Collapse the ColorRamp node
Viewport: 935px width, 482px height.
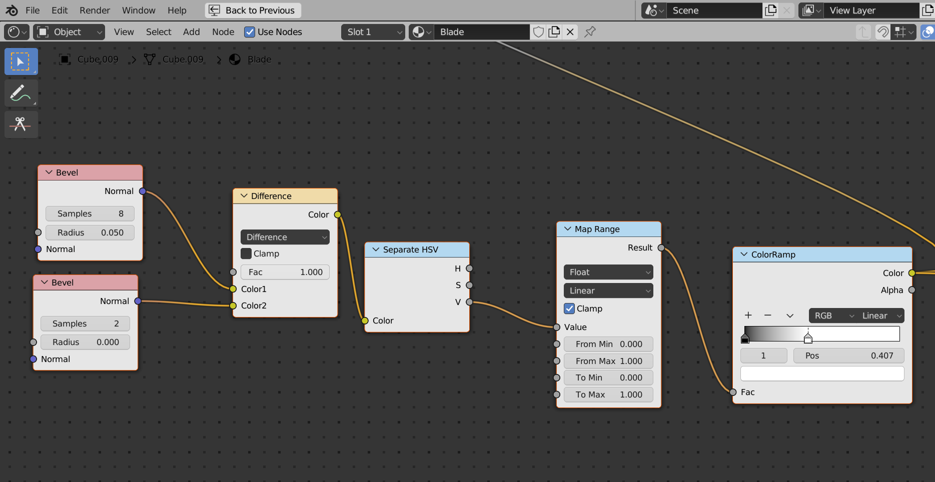[744, 254]
